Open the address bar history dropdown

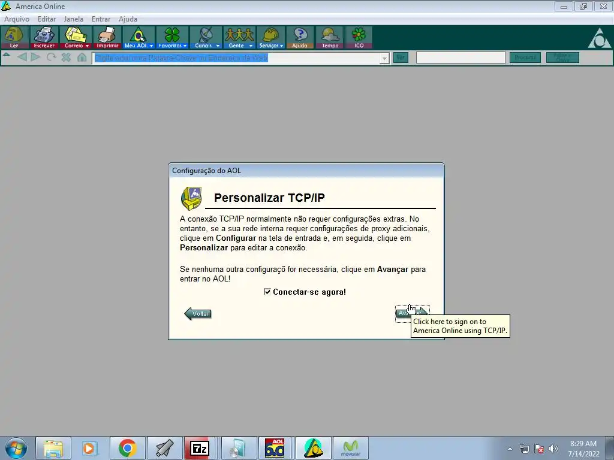tap(384, 58)
